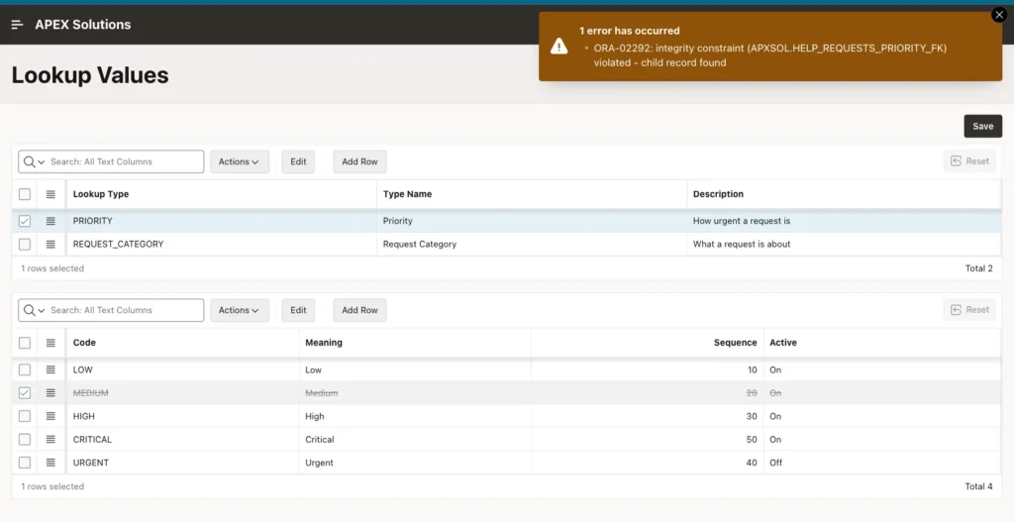This screenshot has height=522, width=1014.
Task: Focus search field in Code grid
Action: (124, 310)
